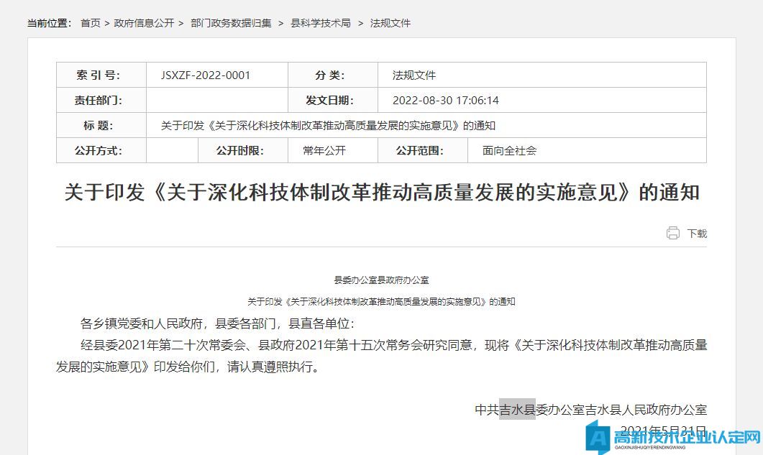This screenshot has height=455, width=763.
Task: Click the index number JSXZF-2022-0001
Action: click(x=206, y=75)
